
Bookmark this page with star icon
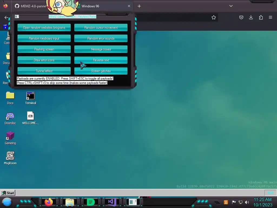[x=214, y=17]
